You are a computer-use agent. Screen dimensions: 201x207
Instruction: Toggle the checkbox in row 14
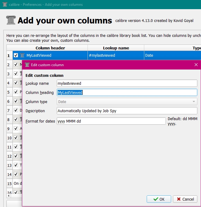[16, 174]
